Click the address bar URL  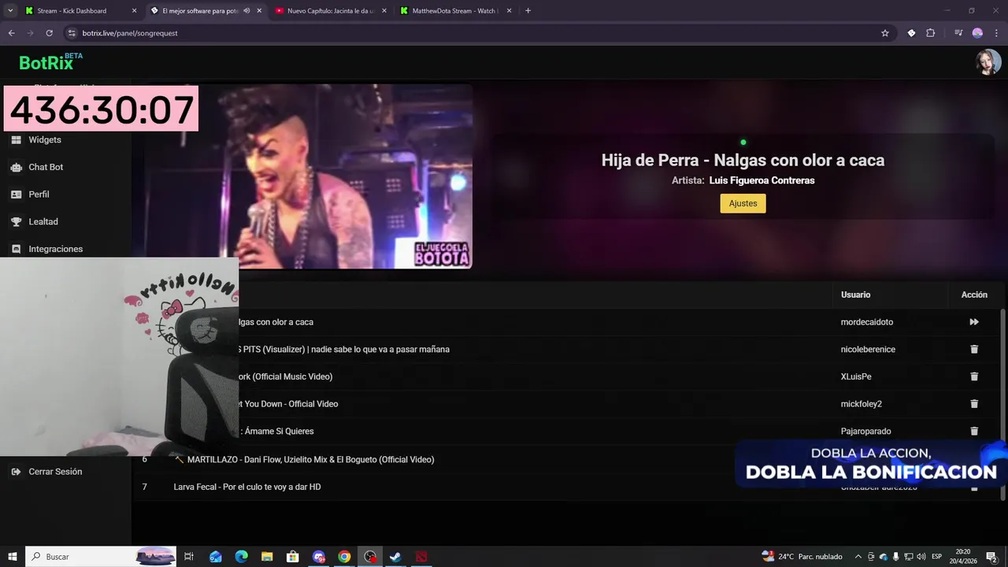coord(130,33)
